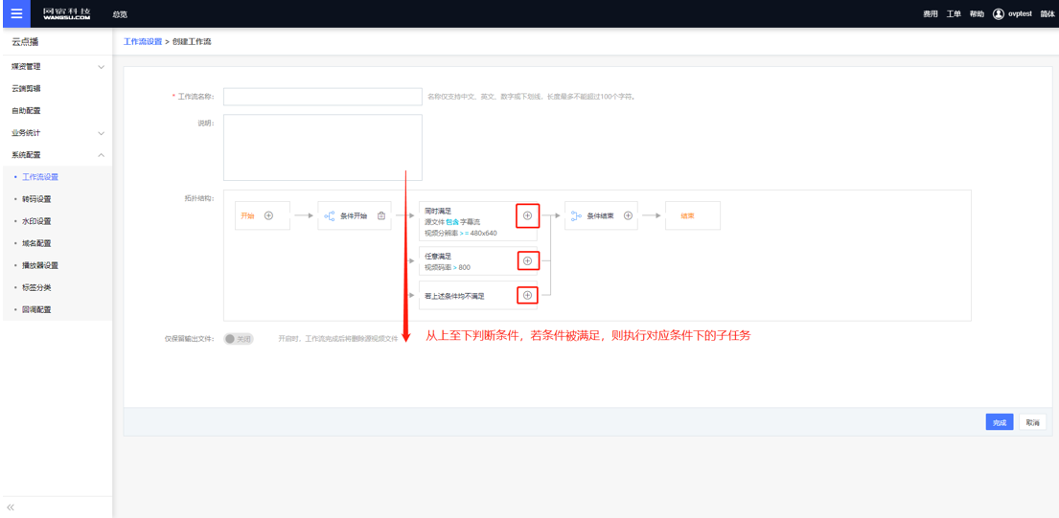Open 工单 in the top bar
This screenshot has height=518, width=1059.
click(954, 14)
